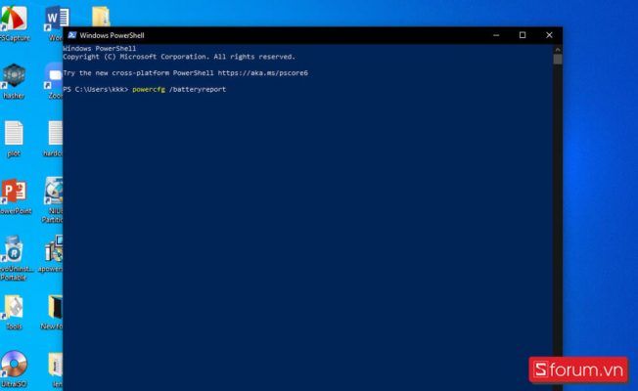Image resolution: width=638 pixels, height=391 pixels.
Task: Maximize the PowerShell window
Action: [x=523, y=35]
